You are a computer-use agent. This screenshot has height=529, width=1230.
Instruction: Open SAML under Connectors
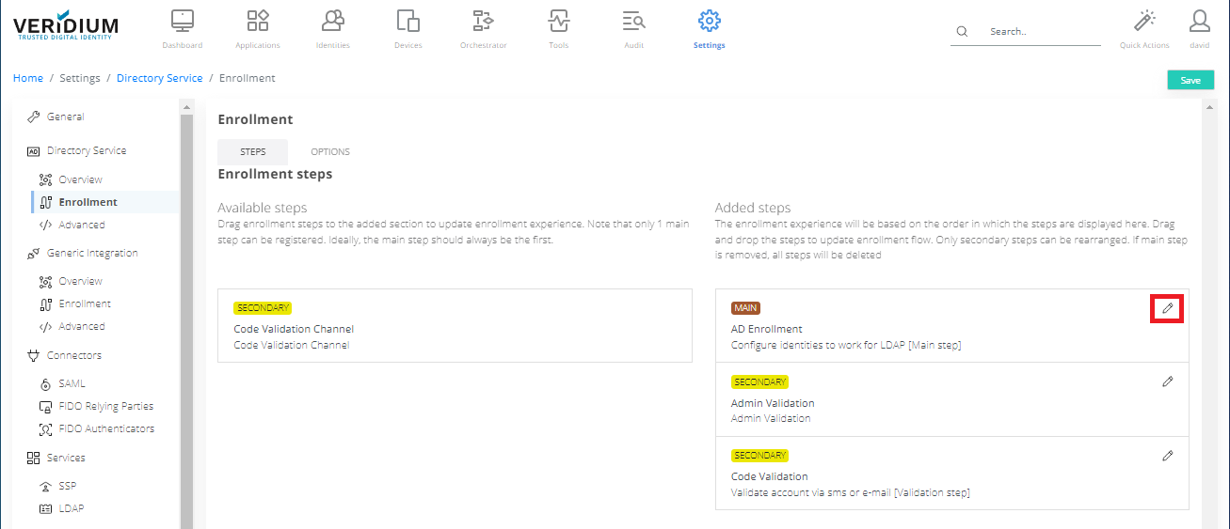point(72,384)
